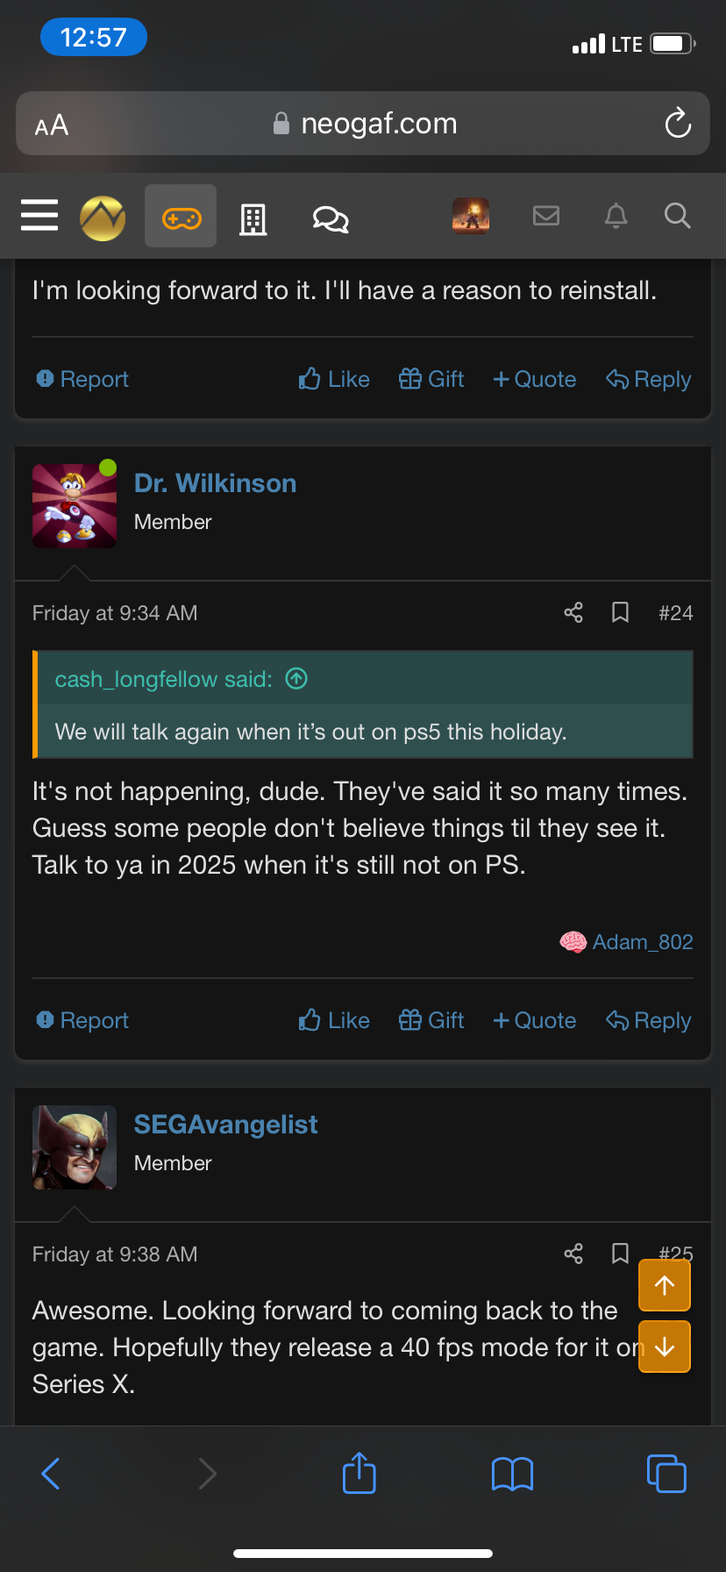Screen dimensions: 726x1572
Task: Bookmark SEGAvangelist's post
Action: (620, 1254)
